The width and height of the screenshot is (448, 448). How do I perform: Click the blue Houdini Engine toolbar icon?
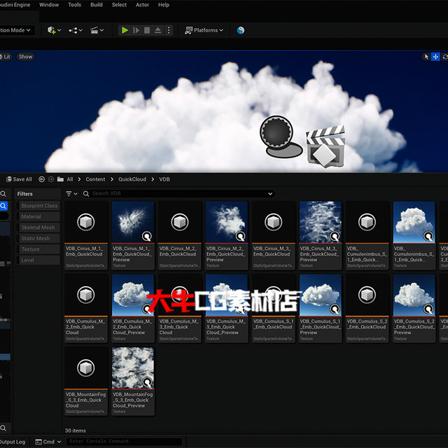[x=241, y=30]
